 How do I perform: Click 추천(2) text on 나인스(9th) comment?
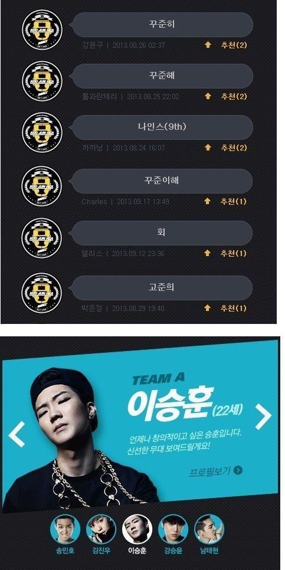pyautogui.click(x=234, y=148)
